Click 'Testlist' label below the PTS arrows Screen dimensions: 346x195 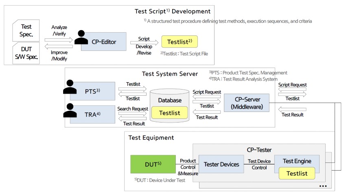133,99
